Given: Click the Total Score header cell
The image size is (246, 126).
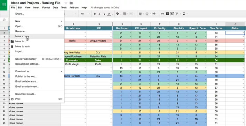Looking at the screenshot, I should coord(216,28).
